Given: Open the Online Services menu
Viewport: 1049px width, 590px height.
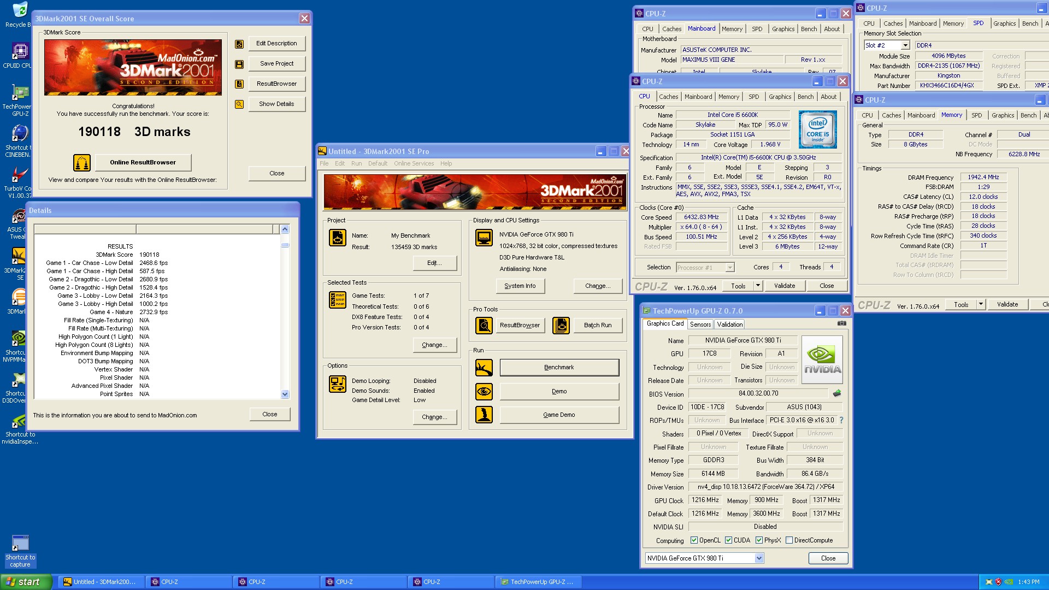Looking at the screenshot, I should tap(414, 163).
